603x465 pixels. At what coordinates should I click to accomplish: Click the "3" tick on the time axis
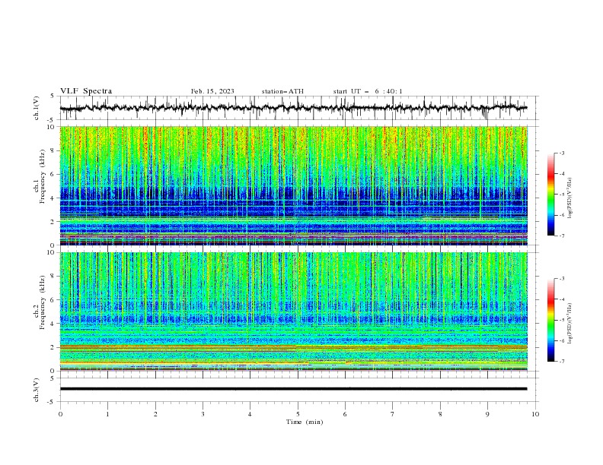coord(203,414)
